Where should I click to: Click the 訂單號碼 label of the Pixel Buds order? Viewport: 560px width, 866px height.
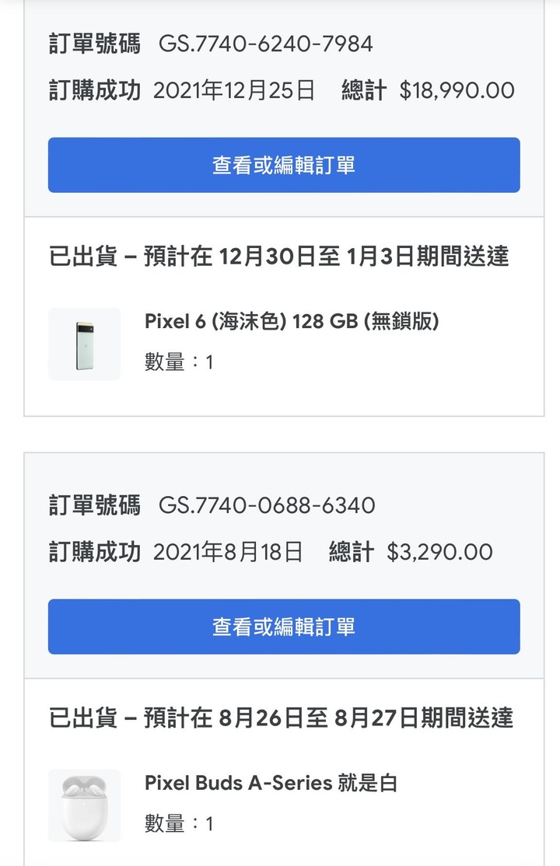coord(94,505)
